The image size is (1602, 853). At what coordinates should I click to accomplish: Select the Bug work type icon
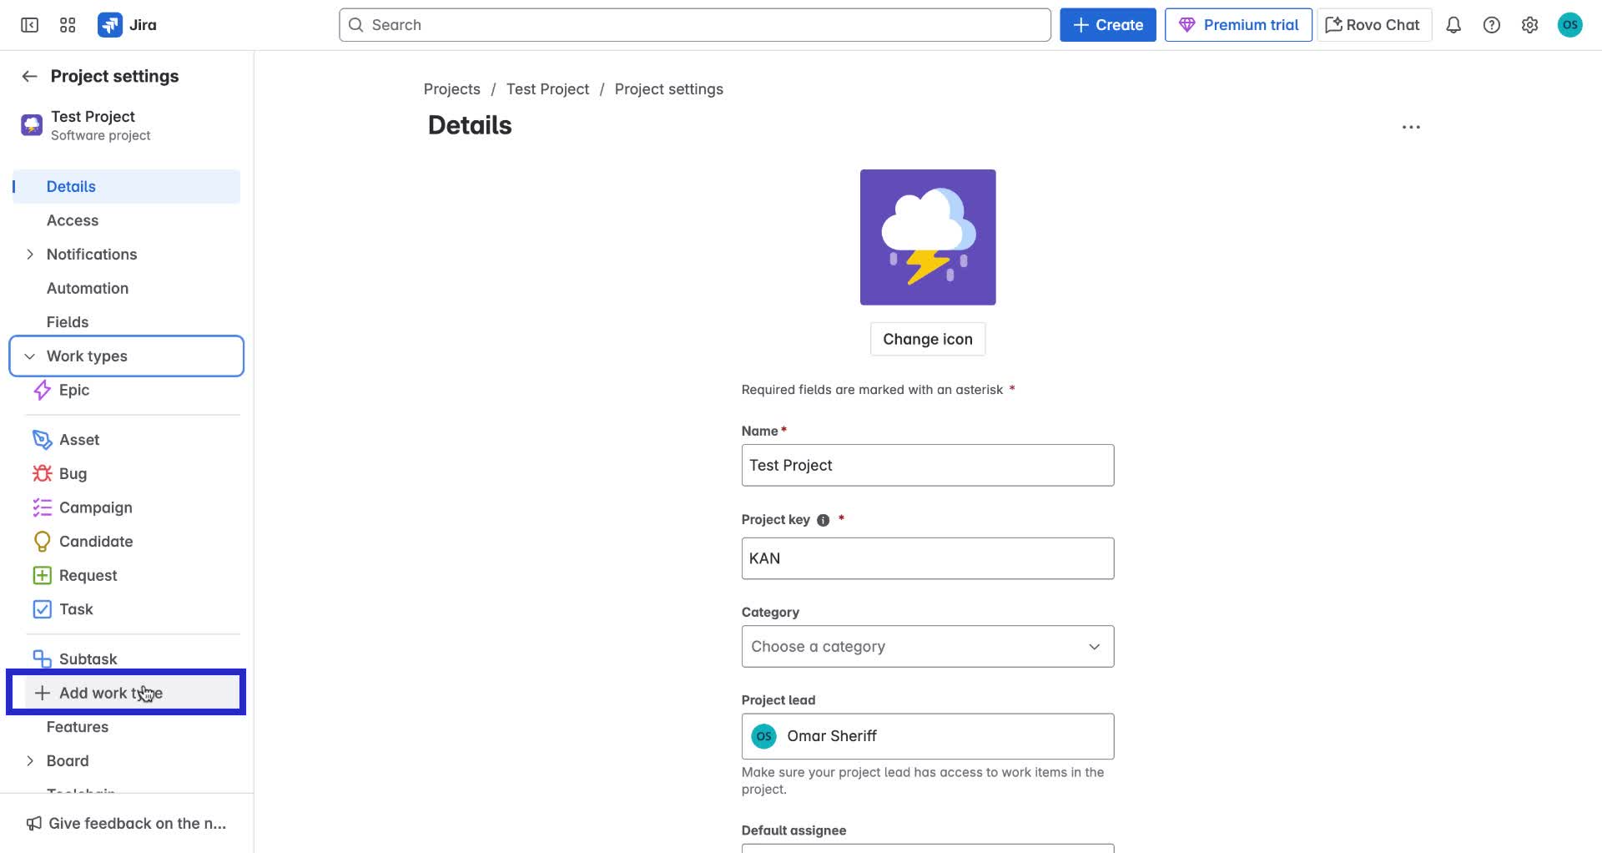pyautogui.click(x=42, y=473)
